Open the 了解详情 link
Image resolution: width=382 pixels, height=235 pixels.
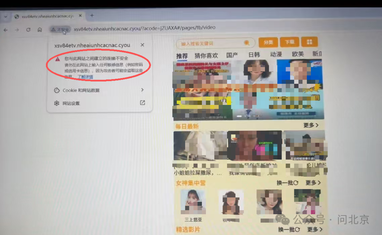click(x=85, y=77)
